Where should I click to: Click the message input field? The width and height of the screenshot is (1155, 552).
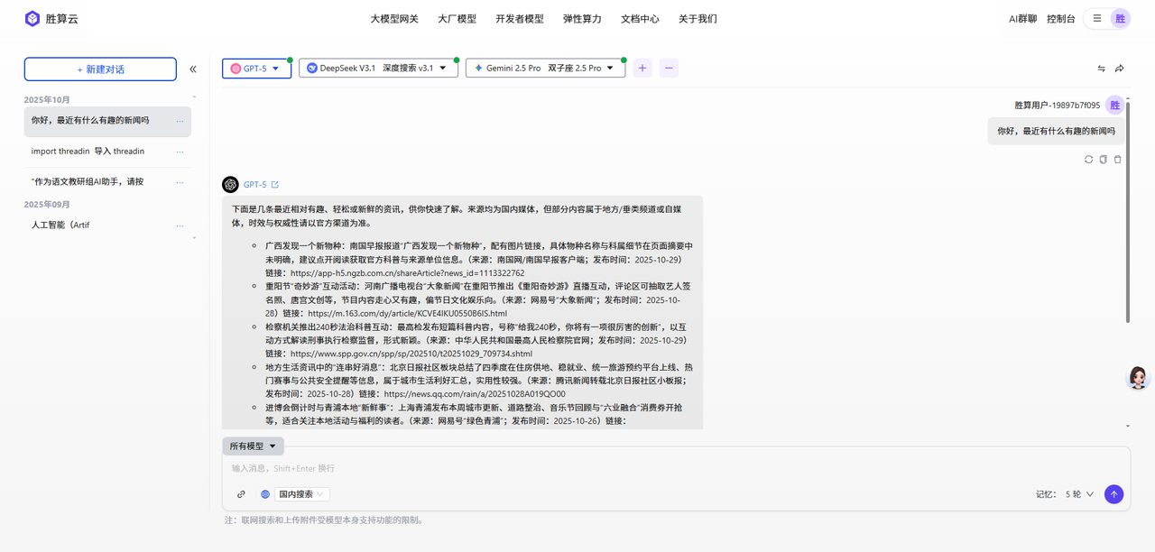click(x=676, y=468)
